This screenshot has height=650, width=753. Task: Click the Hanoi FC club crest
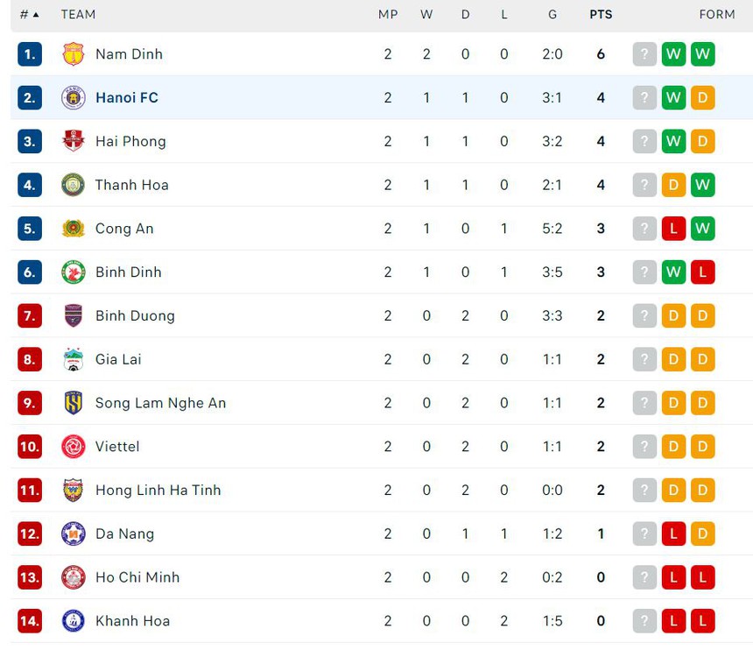pos(74,97)
